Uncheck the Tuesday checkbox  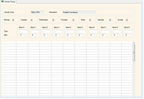point(32,20)
